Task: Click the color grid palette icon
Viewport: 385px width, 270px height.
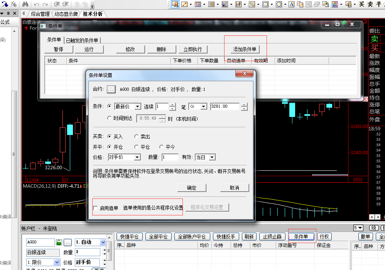Action: (x=335, y=4)
